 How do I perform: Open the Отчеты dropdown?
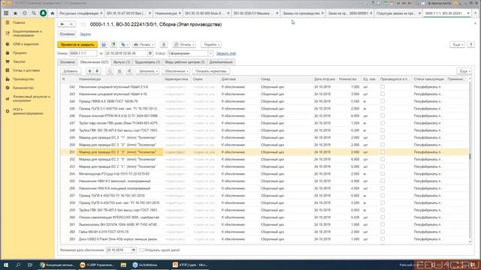click(x=184, y=45)
